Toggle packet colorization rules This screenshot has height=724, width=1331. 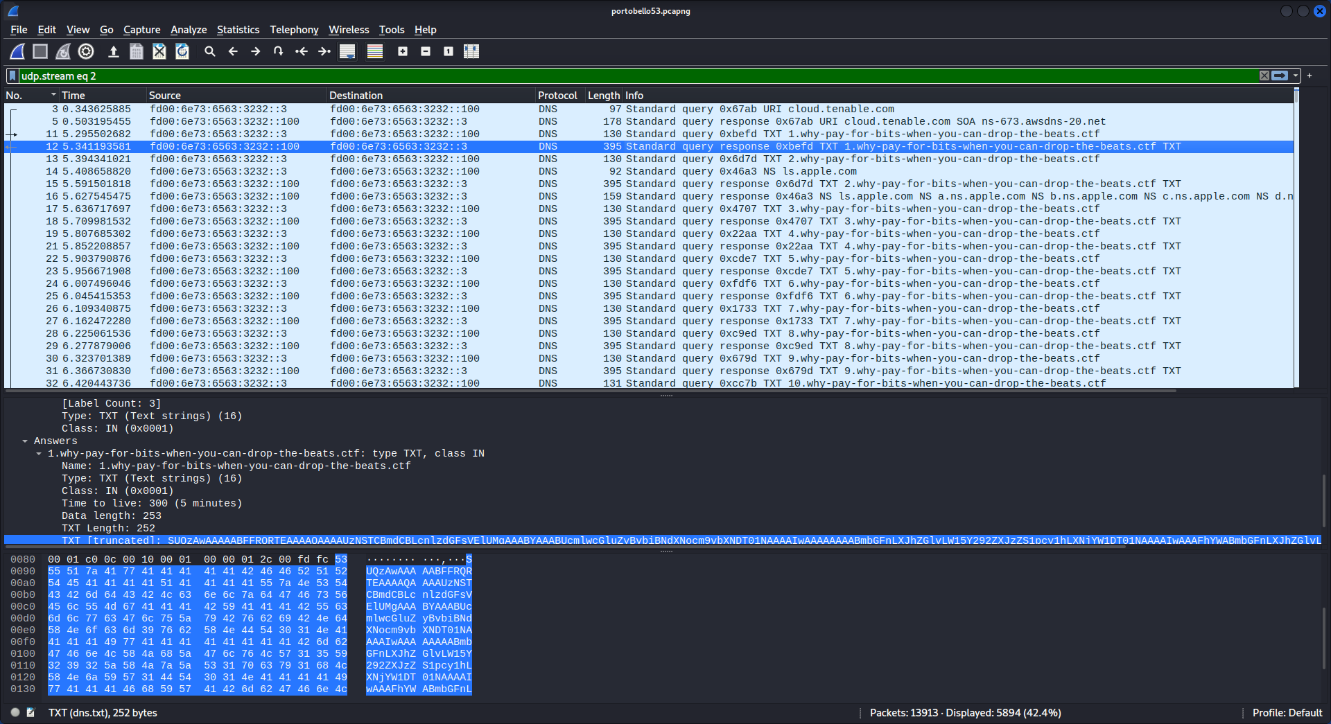coord(375,51)
